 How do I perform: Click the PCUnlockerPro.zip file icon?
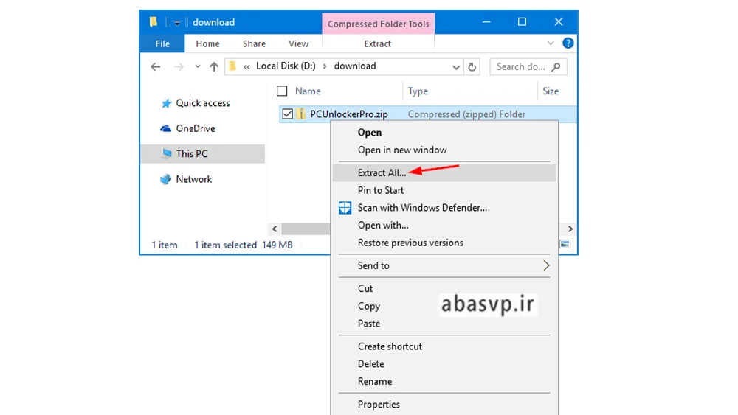click(x=301, y=114)
